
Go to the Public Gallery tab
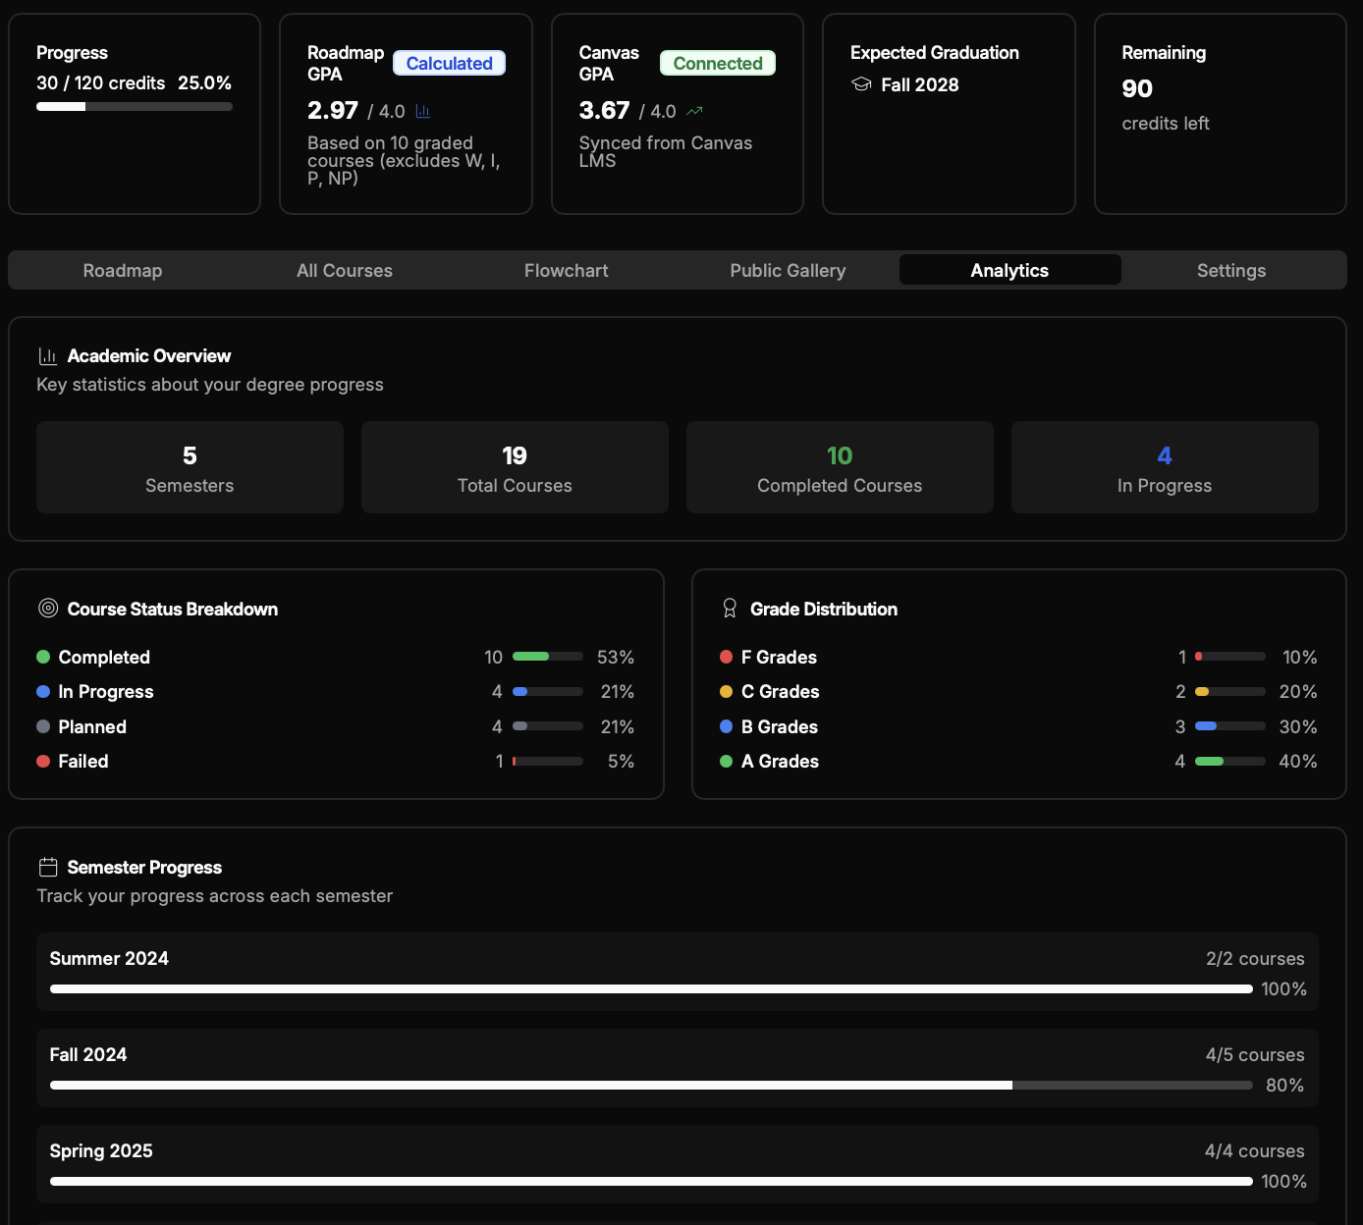pyautogui.click(x=788, y=270)
